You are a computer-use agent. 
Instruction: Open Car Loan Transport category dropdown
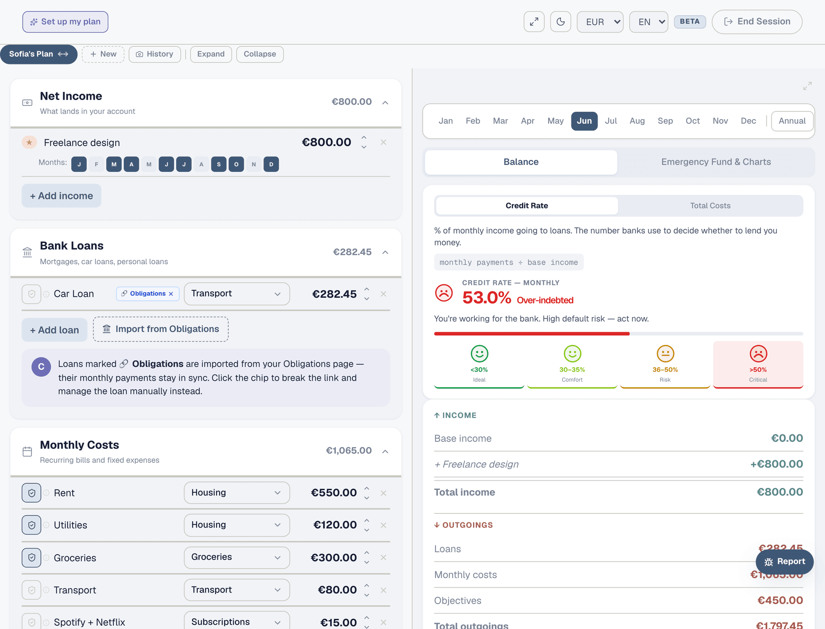(x=237, y=294)
